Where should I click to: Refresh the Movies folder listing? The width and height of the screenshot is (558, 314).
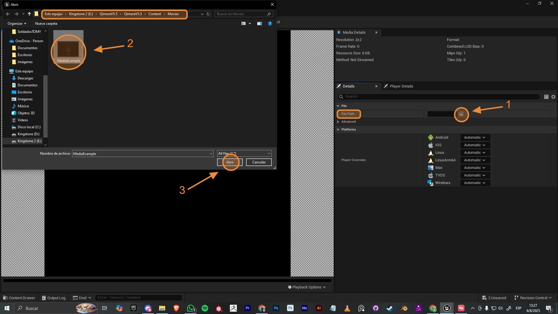coord(208,14)
